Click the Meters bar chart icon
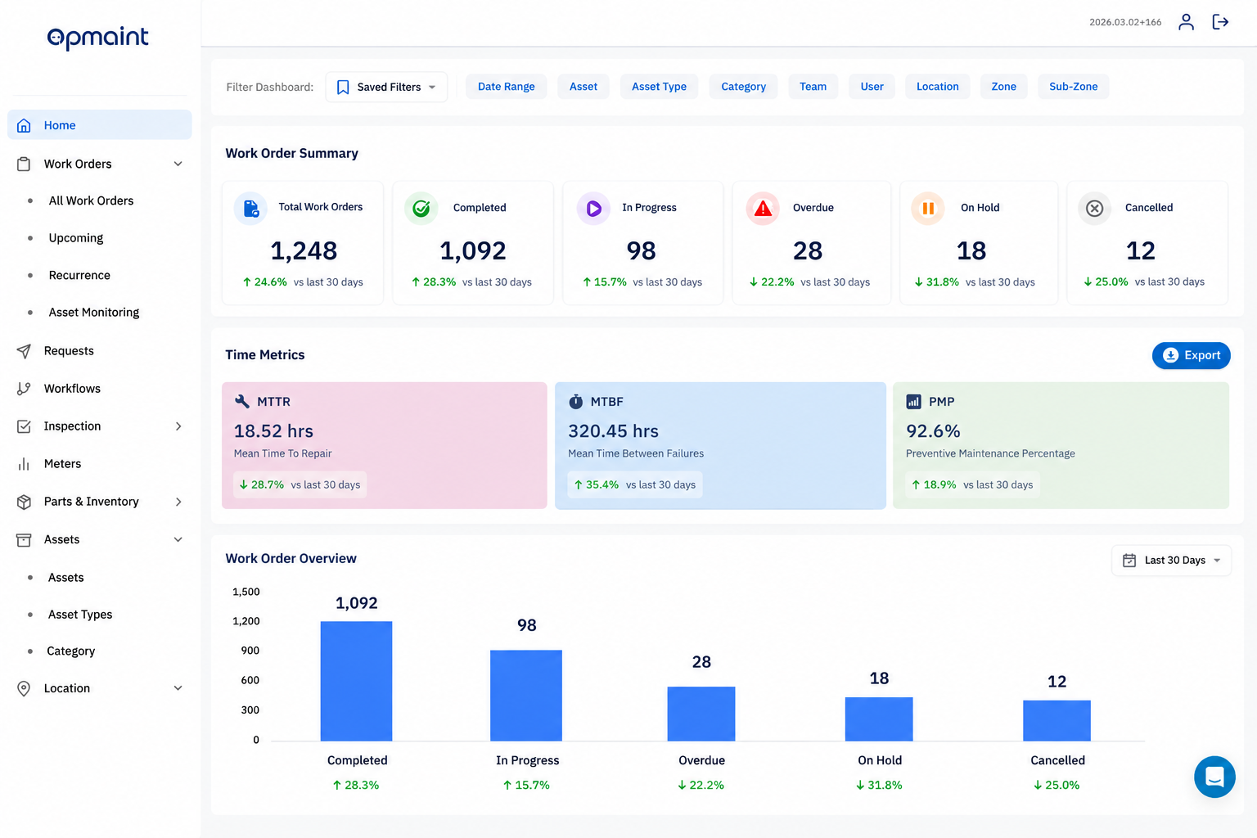 (x=24, y=464)
